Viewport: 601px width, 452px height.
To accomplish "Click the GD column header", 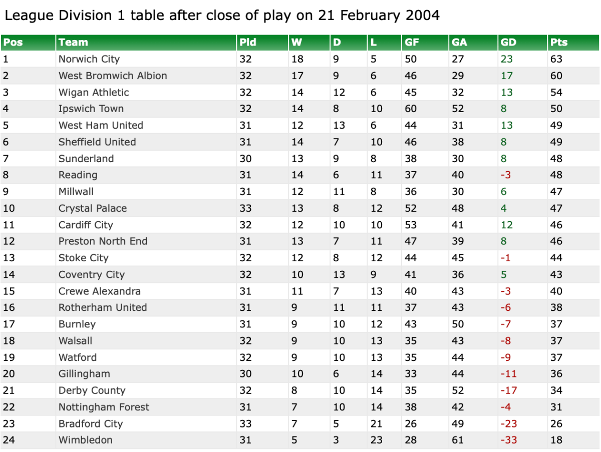I will click(508, 43).
